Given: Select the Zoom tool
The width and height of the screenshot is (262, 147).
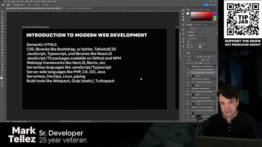Looking at the screenshot, I should pos(2,70).
